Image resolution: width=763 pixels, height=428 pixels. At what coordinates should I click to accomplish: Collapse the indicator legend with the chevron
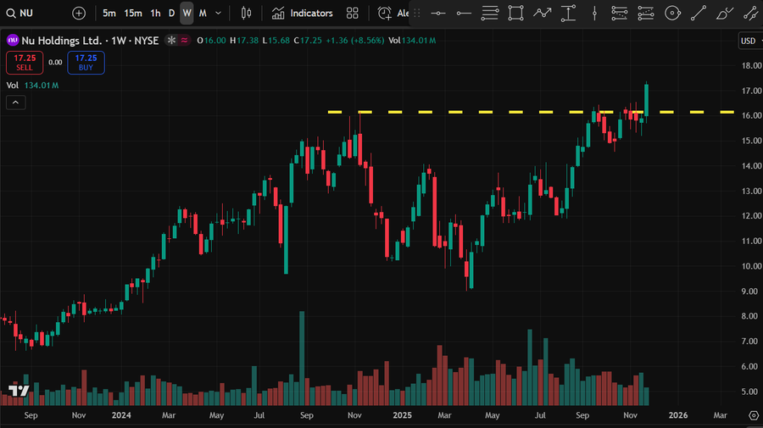pyautogui.click(x=15, y=103)
